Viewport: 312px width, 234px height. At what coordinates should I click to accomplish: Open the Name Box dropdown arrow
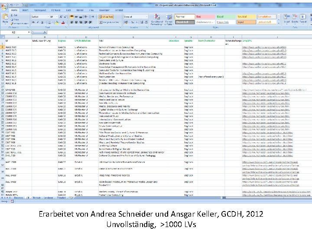(29, 32)
